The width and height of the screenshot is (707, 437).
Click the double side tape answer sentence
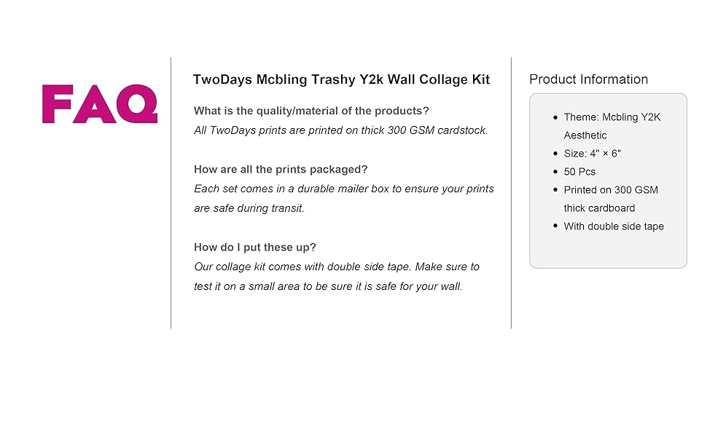coord(337,267)
